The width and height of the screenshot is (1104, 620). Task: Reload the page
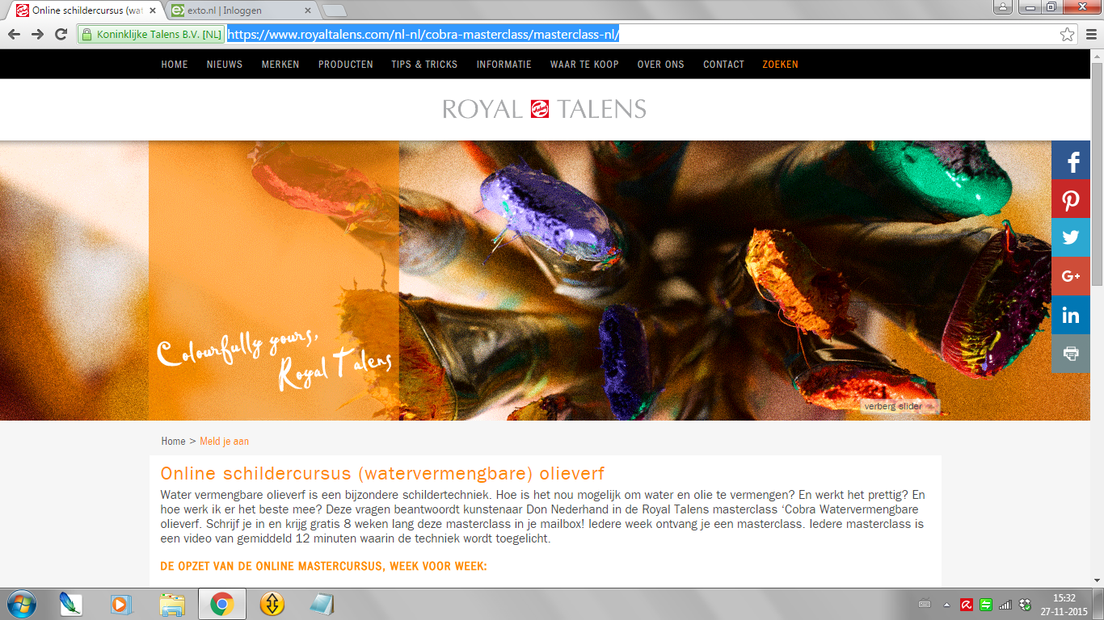[61, 35]
